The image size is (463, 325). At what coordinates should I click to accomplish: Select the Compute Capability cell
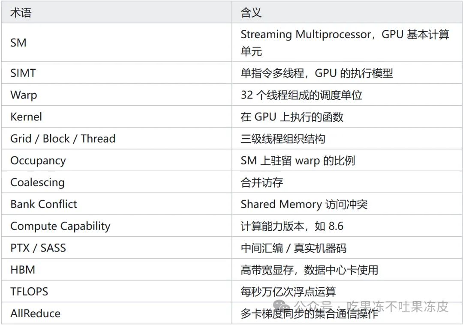(117, 226)
